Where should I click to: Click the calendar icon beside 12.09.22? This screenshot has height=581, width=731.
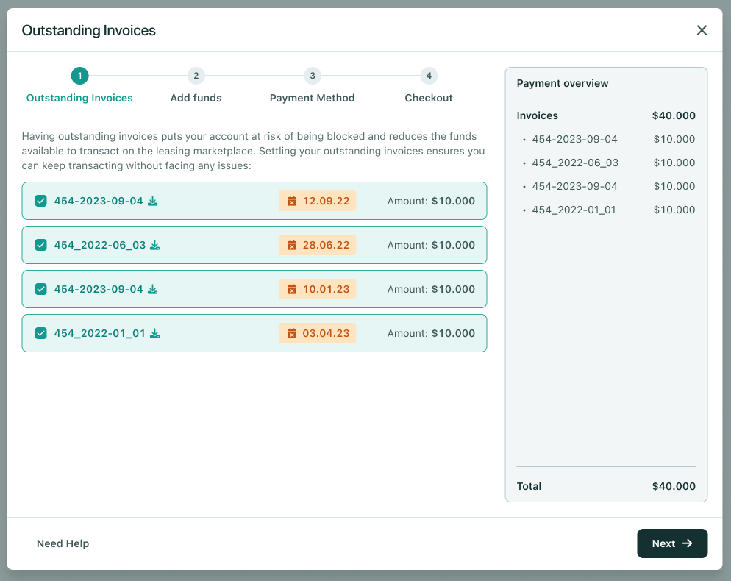tap(292, 202)
